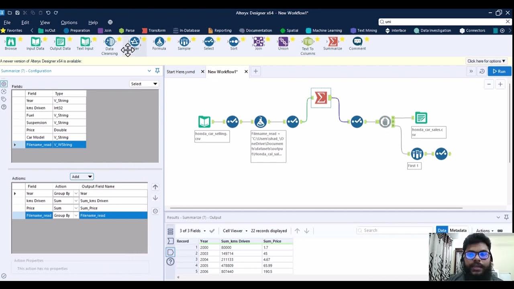The image size is (514, 289).
Task: Pin the Configuration panel
Action: point(157,71)
